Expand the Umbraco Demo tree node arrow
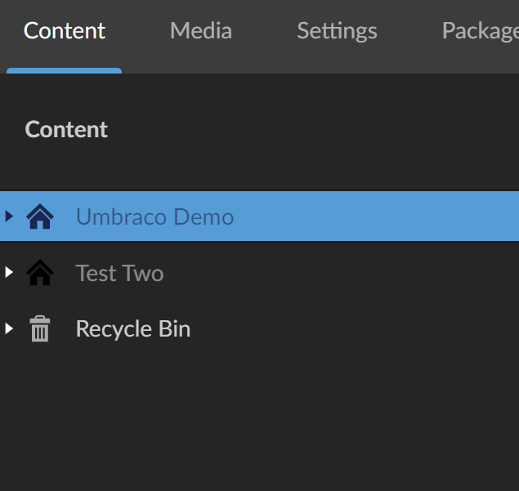This screenshot has width=519, height=491. (x=9, y=216)
